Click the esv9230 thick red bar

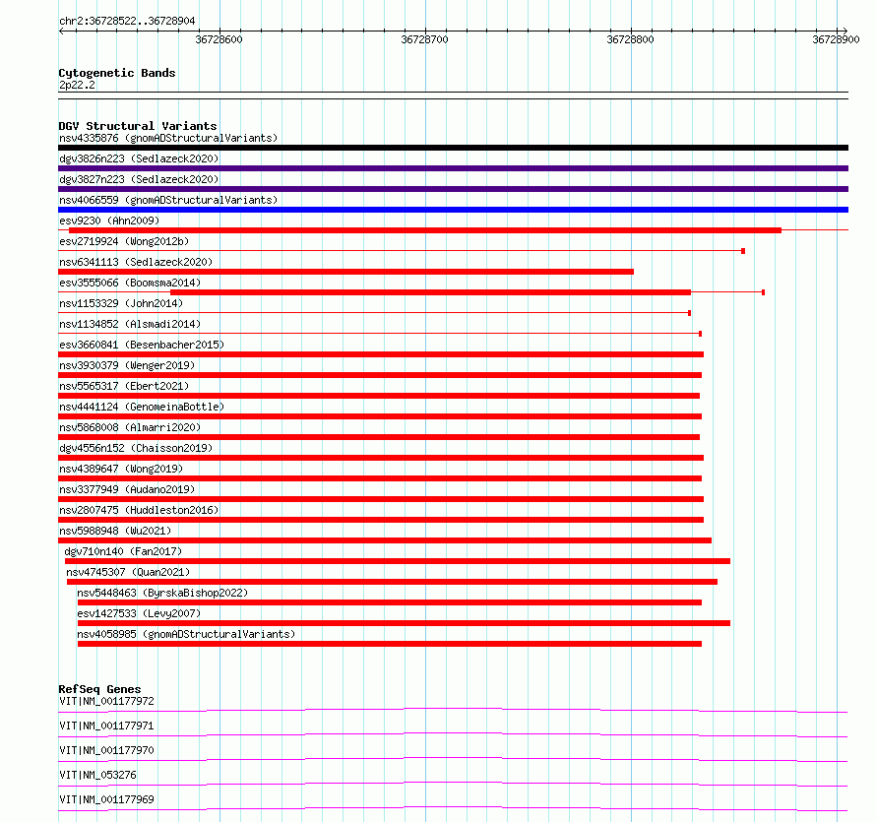coord(425,230)
